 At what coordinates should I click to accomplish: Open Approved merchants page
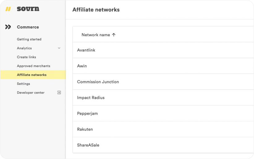(x=34, y=66)
